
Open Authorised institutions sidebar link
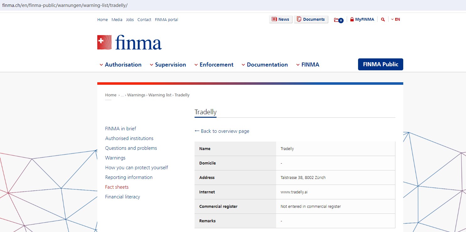coord(129,138)
